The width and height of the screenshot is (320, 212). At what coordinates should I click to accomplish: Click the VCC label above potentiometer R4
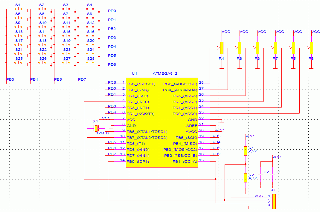tap(226, 32)
